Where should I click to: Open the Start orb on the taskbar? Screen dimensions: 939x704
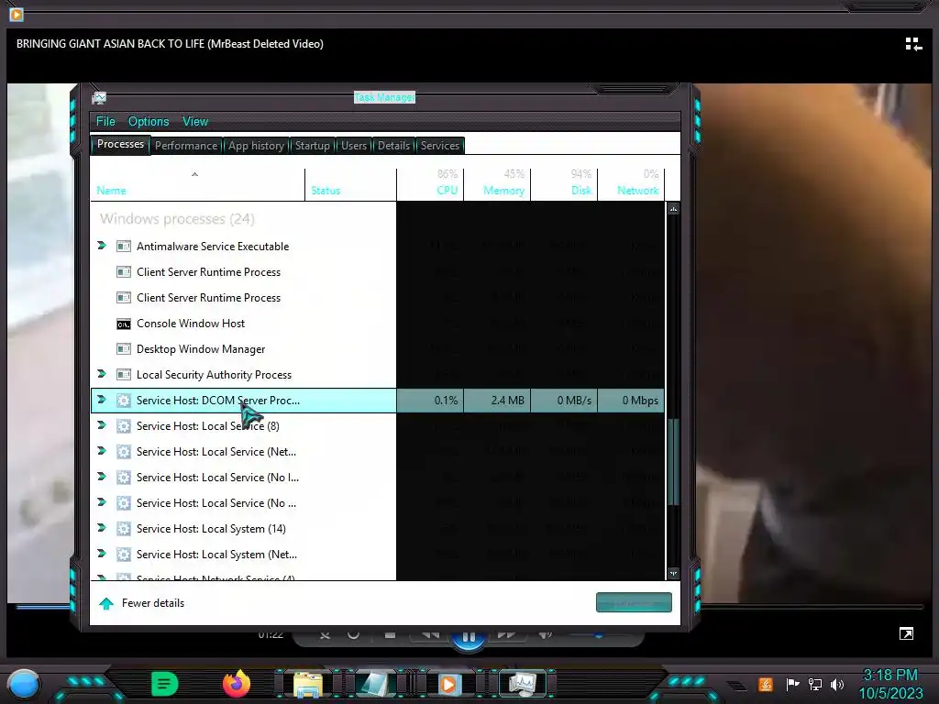coord(24,684)
